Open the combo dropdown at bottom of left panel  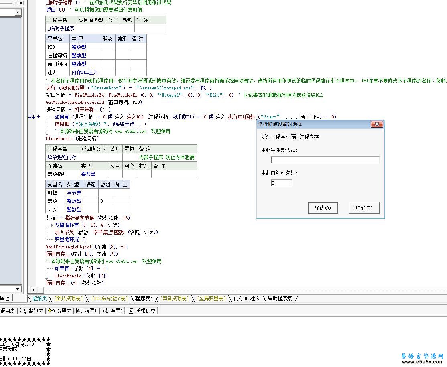click(18, 289)
